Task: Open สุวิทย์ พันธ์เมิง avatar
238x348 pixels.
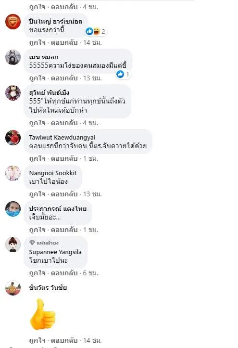Action: 13,93
